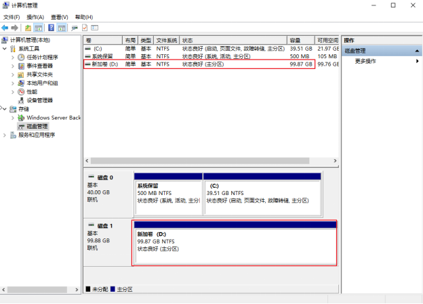Open Windows Server Backup node
The image size is (423, 304).
(53, 117)
